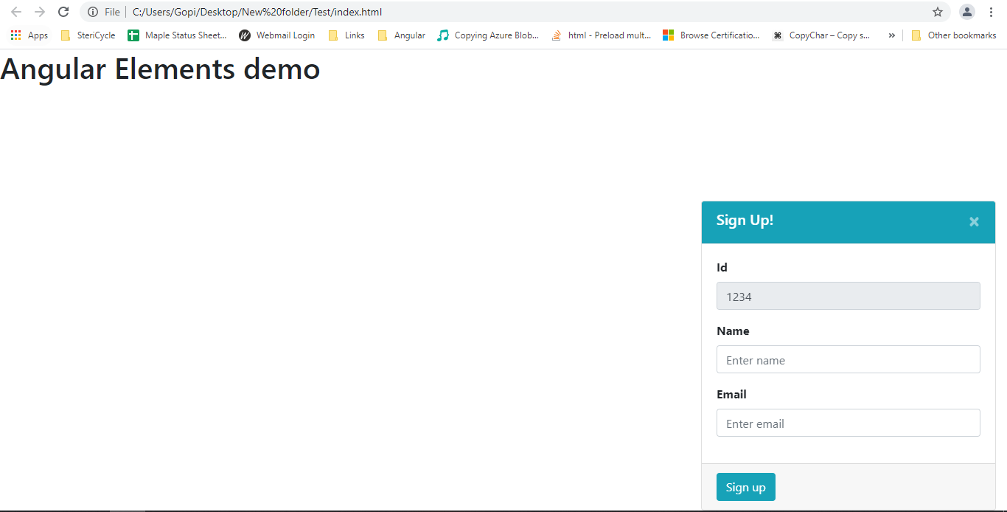Open the Webmail Login bookmark

point(276,35)
